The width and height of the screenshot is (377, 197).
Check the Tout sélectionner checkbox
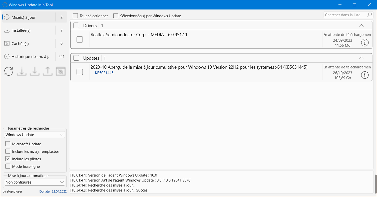(75, 16)
